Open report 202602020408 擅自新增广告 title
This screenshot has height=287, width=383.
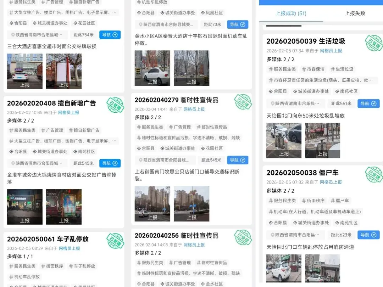click(x=51, y=103)
